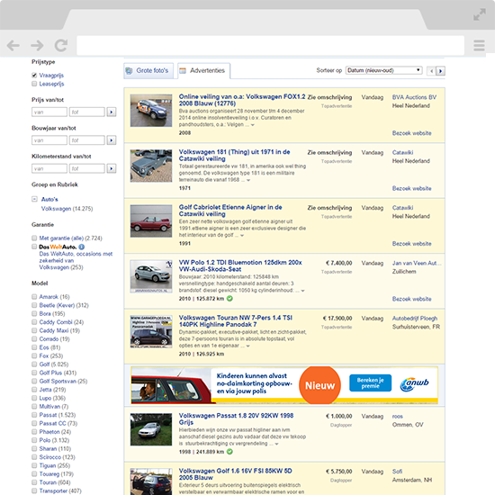Image resolution: width=495 pixels, height=495 pixels.
Task: Collapse the Auto's category tree
Action: (34, 199)
